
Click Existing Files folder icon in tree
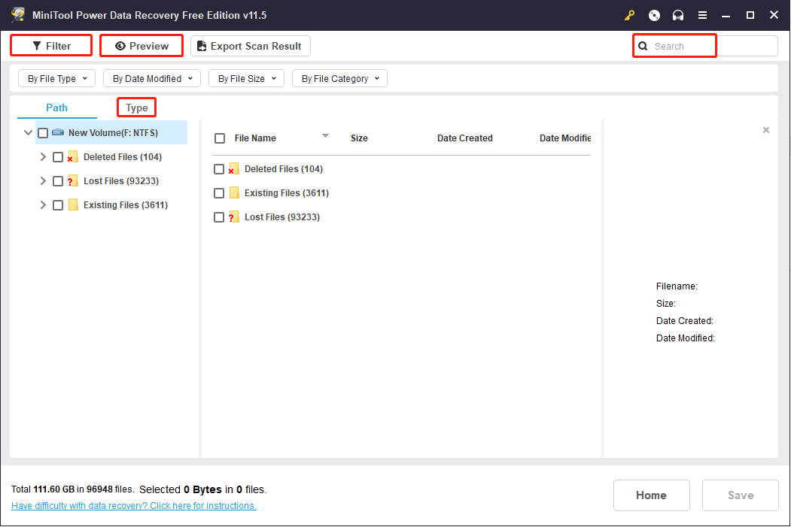pyautogui.click(x=73, y=204)
